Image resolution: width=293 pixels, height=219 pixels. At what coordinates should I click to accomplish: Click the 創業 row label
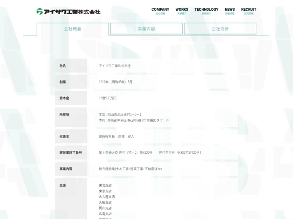(63, 82)
